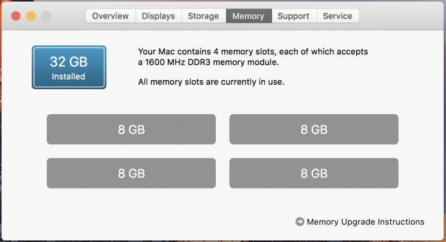Click the active Memory tab
446x242 pixels.
[x=248, y=16]
